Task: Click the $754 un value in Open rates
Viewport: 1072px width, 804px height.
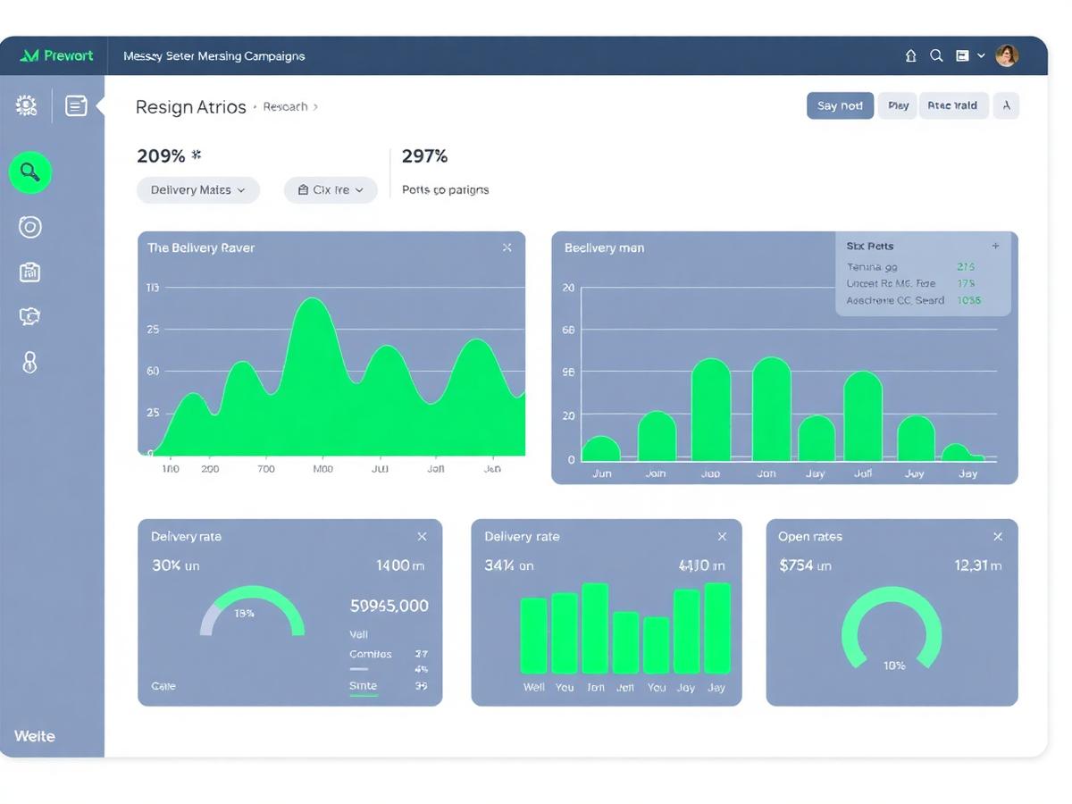Action: 805,565
